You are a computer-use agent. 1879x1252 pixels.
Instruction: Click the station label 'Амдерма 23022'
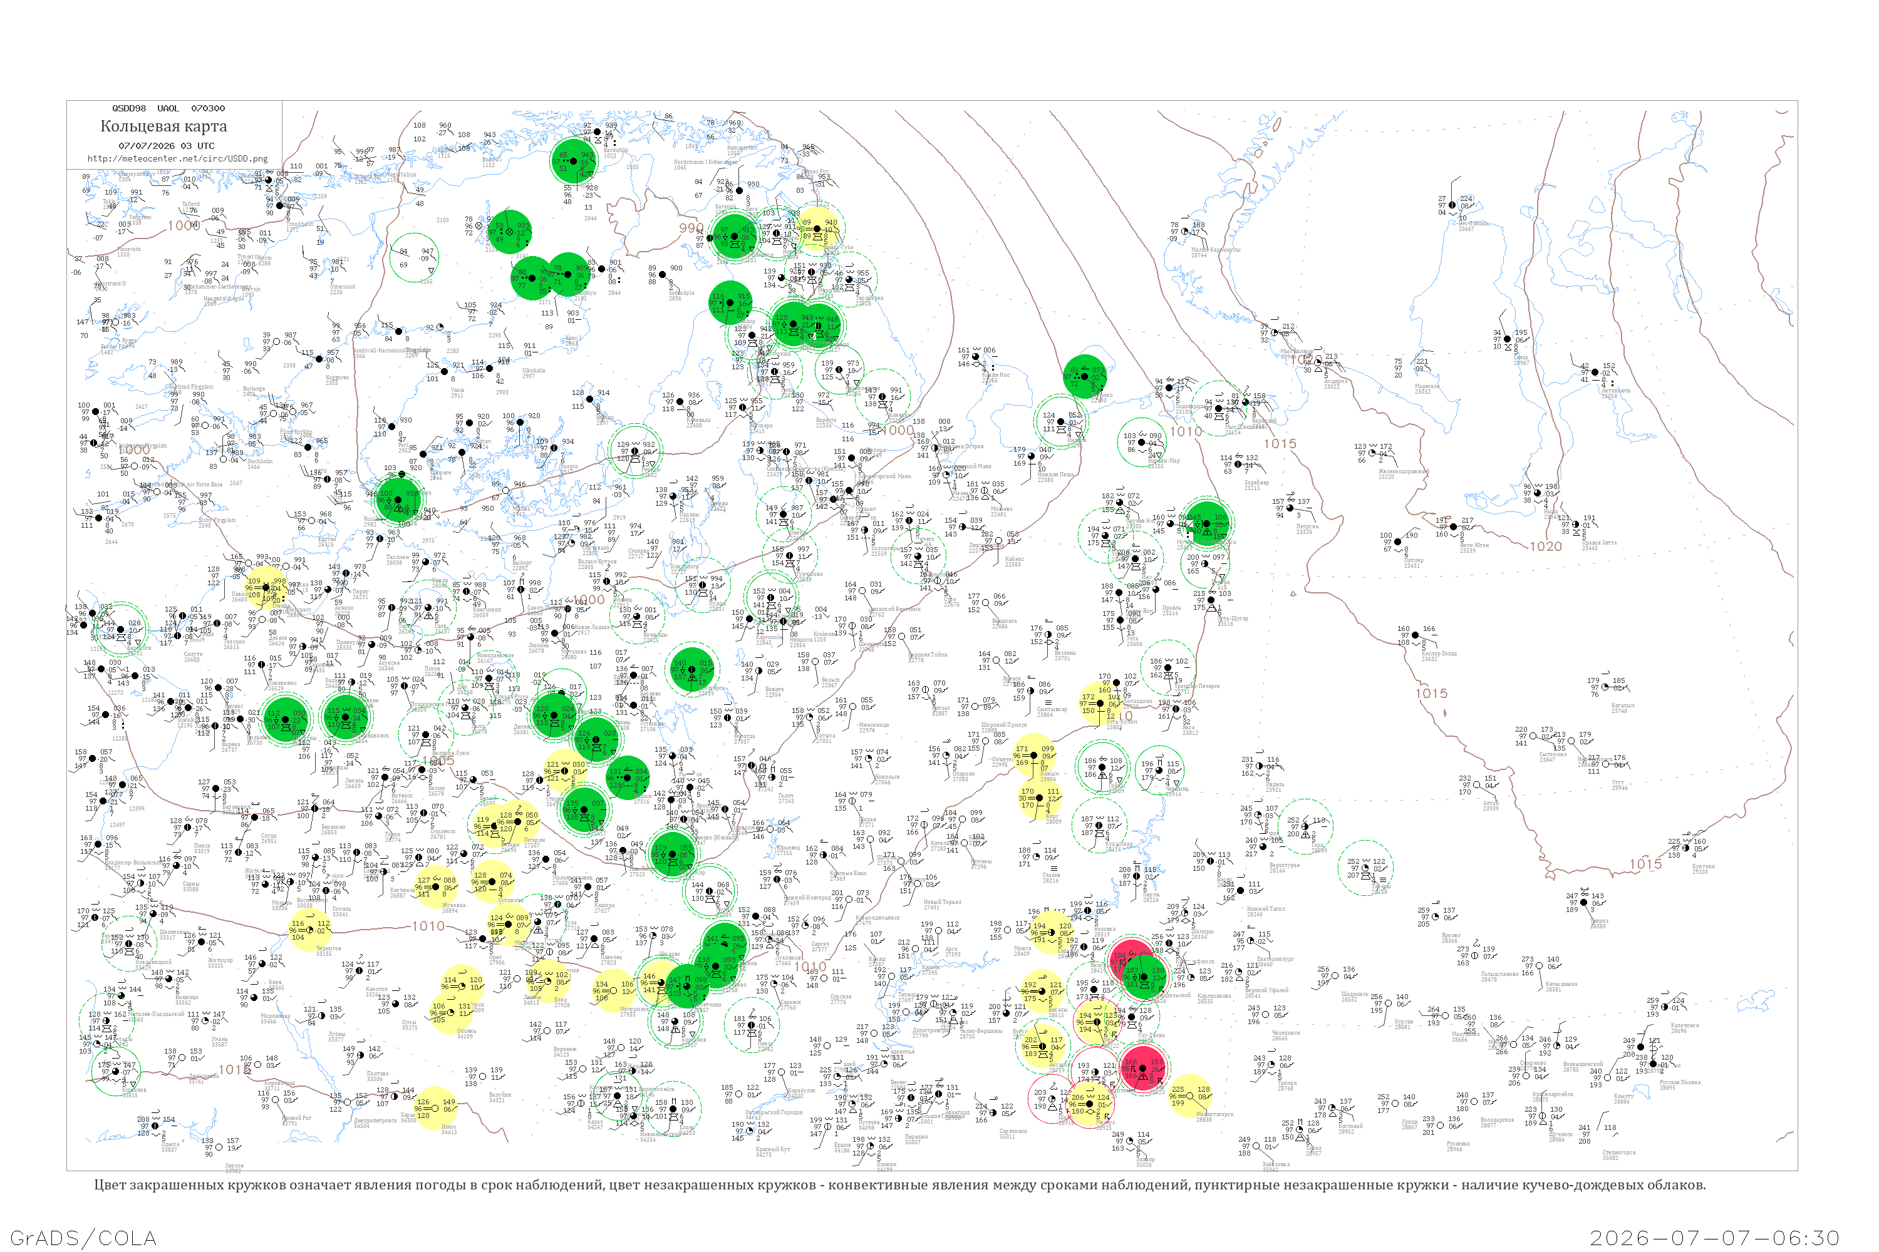tap(1335, 383)
